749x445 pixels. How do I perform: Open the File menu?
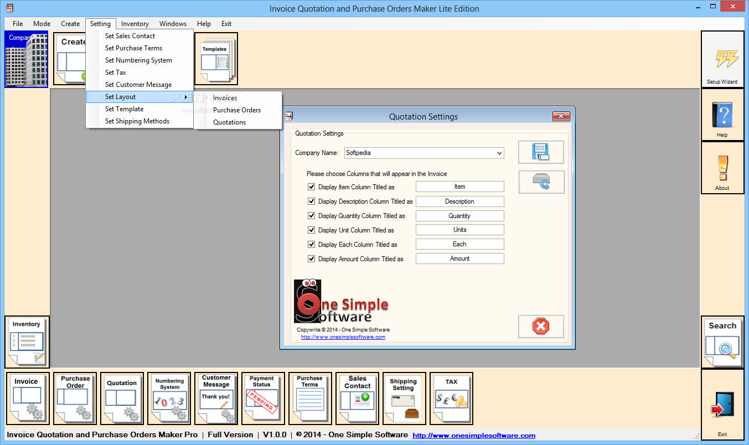tap(18, 24)
